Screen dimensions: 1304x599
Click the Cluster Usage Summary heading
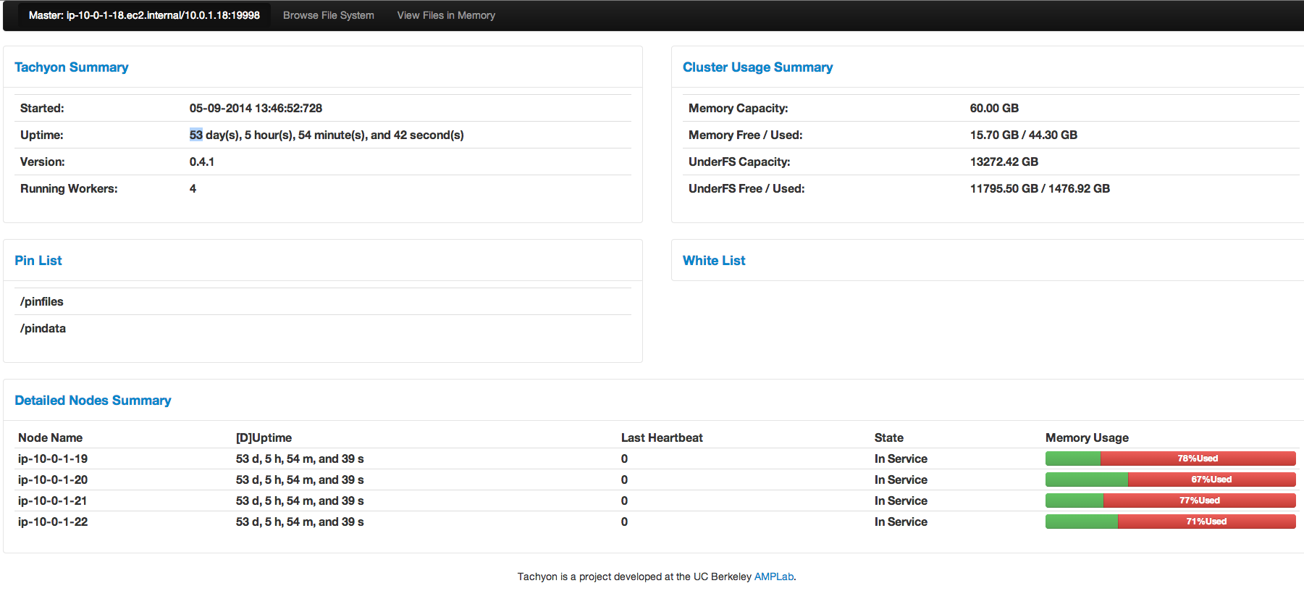[x=757, y=67]
